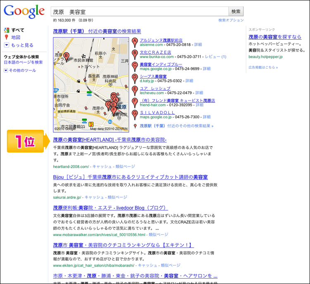Select the 地図 pin icon in sidebar

[6, 37]
